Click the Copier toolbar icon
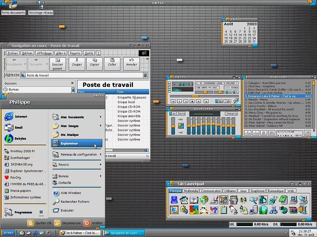 94,62
